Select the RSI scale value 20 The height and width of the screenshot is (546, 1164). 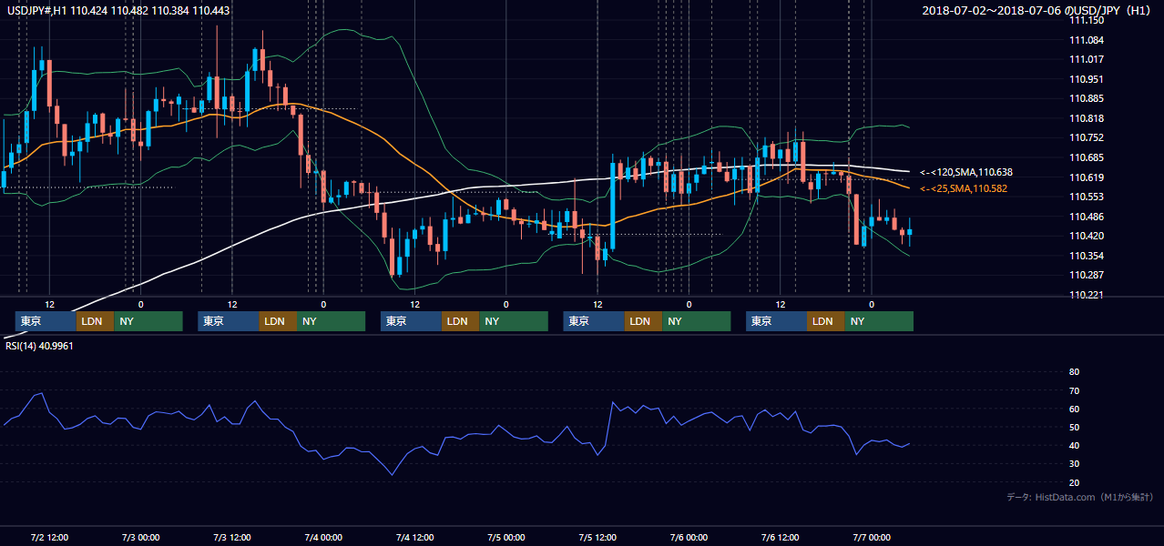tap(1074, 482)
